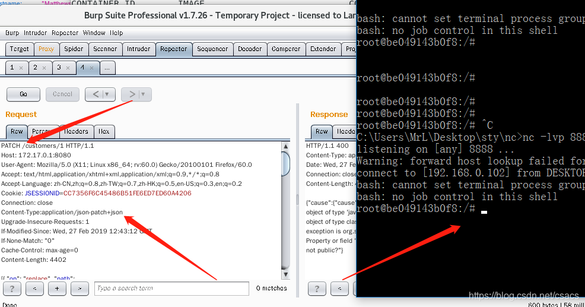Switch to the Scanner tab
Screen dimensions: 585x307
coord(105,49)
